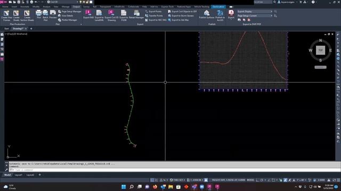Click Export to 3ds Max

click(178, 20)
